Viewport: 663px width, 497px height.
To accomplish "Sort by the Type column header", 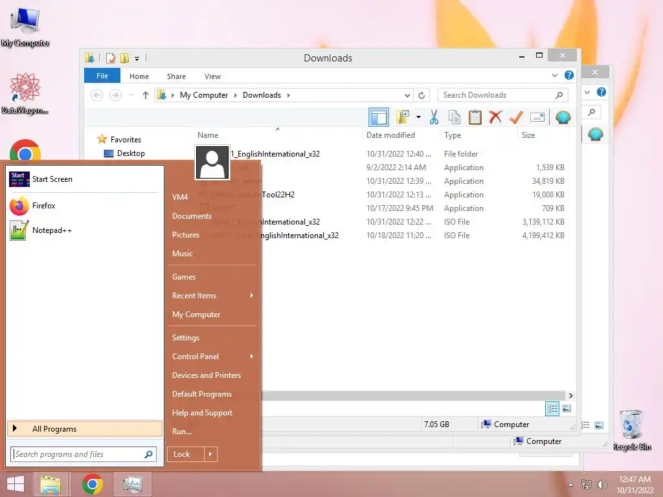I will [478, 135].
